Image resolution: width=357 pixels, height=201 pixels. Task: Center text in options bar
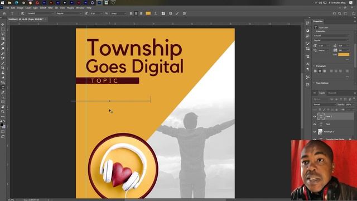tap(136, 13)
